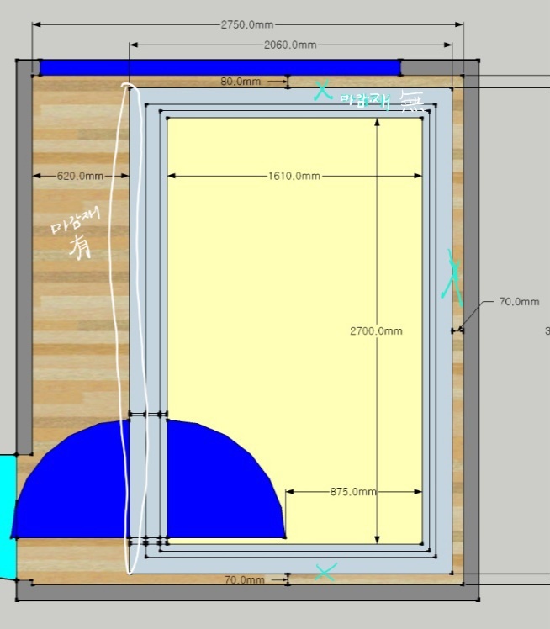Click the 620.0mm dimension label
The height and width of the screenshot is (629, 550).
pos(80,176)
